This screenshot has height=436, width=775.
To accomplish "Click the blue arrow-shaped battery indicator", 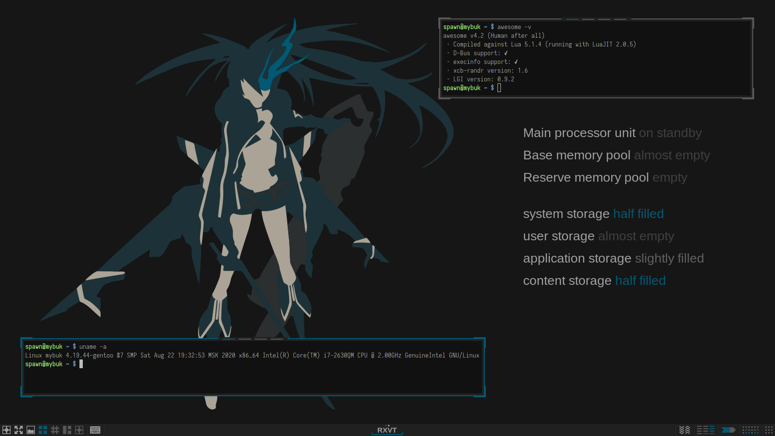I will pyautogui.click(x=728, y=430).
